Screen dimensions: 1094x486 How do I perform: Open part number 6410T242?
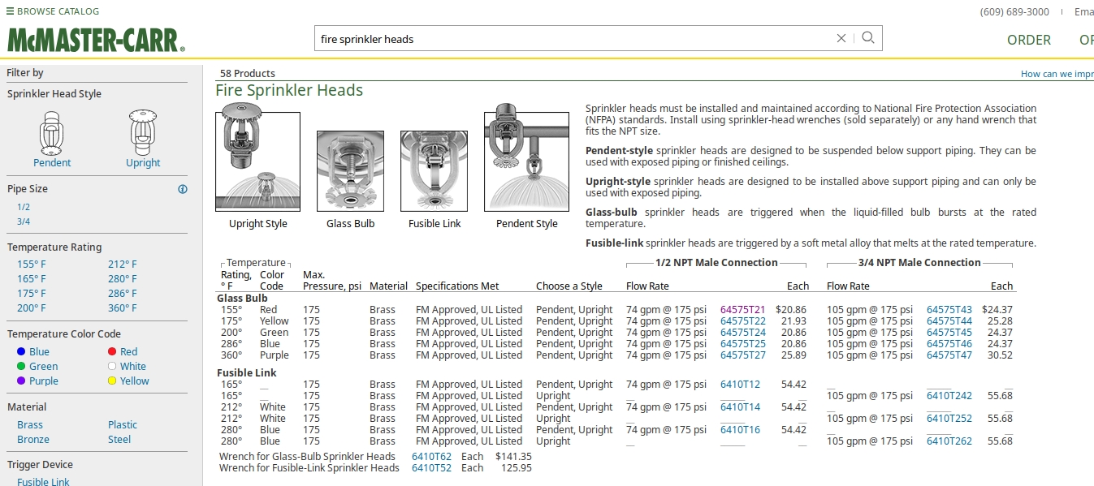(949, 395)
